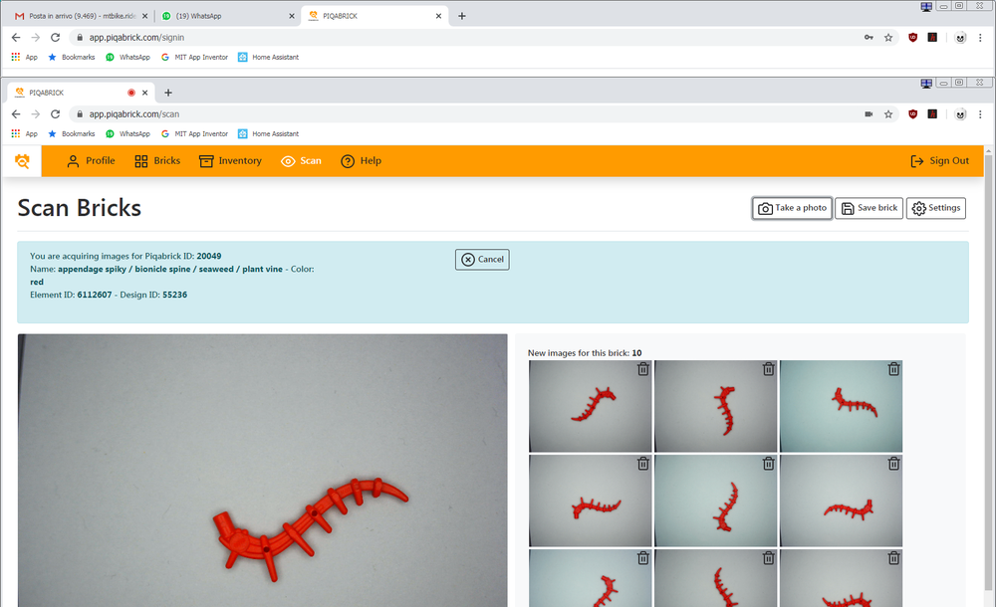Open Chrome menu in the scan window
This screenshot has height=607, width=996.
(980, 114)
